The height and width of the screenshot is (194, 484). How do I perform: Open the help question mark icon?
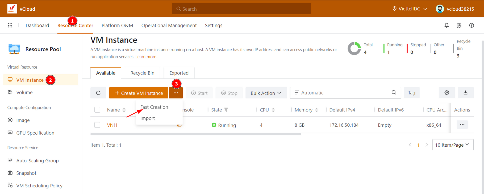point(472,25)
